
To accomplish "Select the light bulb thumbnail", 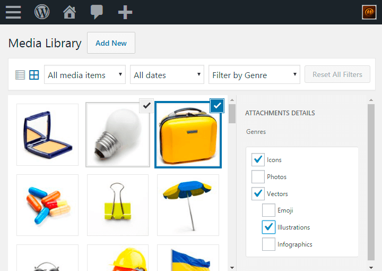I will pyautogui.click(x=118, y=134).
